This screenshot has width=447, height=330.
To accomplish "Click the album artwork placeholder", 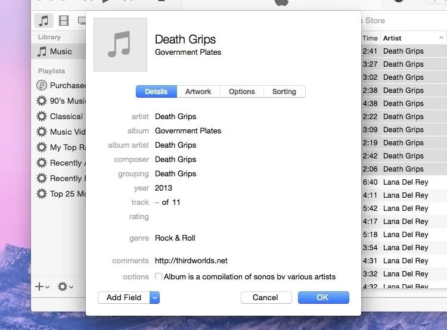I will click(120, 45).
